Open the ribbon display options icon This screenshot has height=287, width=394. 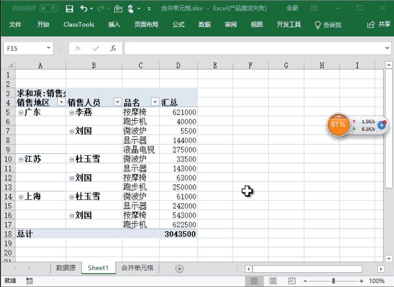[x=314, y=8]
